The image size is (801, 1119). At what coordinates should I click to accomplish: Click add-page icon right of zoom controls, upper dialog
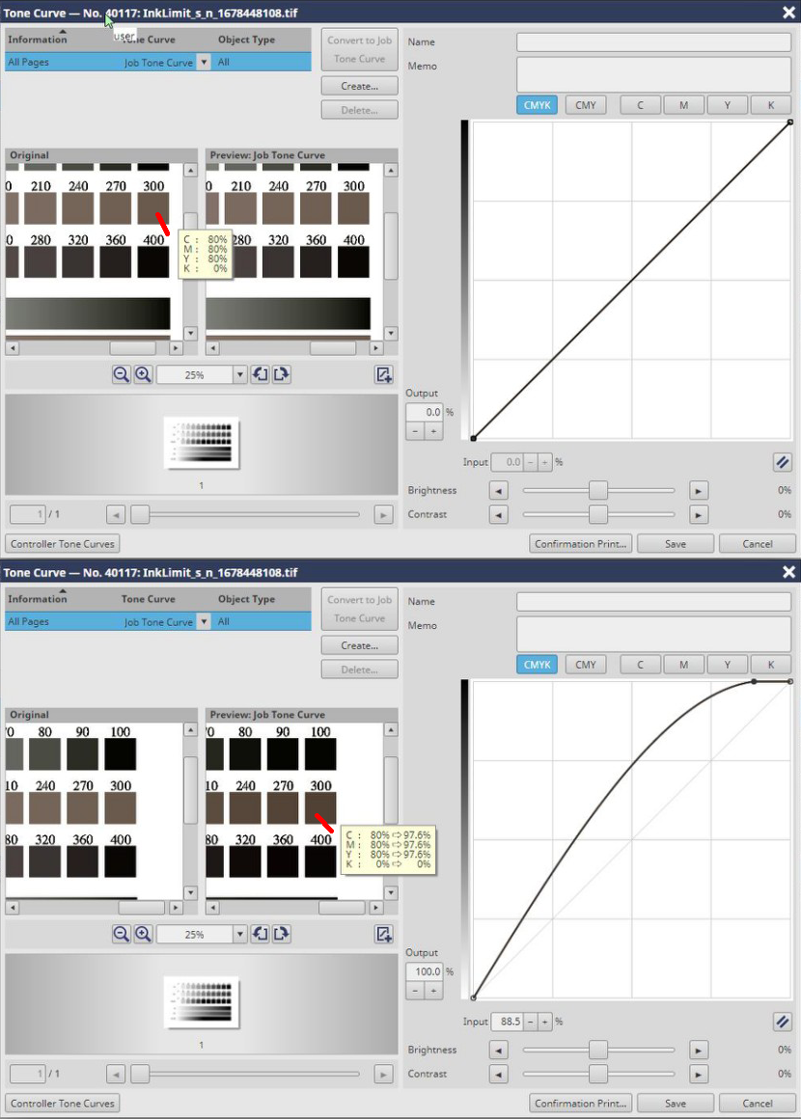pyautogui.click(x=383, y=375)
